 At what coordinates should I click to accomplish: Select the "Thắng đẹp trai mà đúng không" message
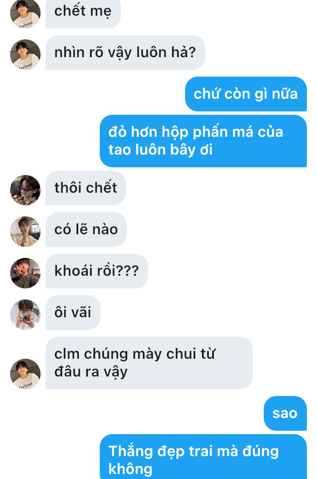[x=203, y=457]
